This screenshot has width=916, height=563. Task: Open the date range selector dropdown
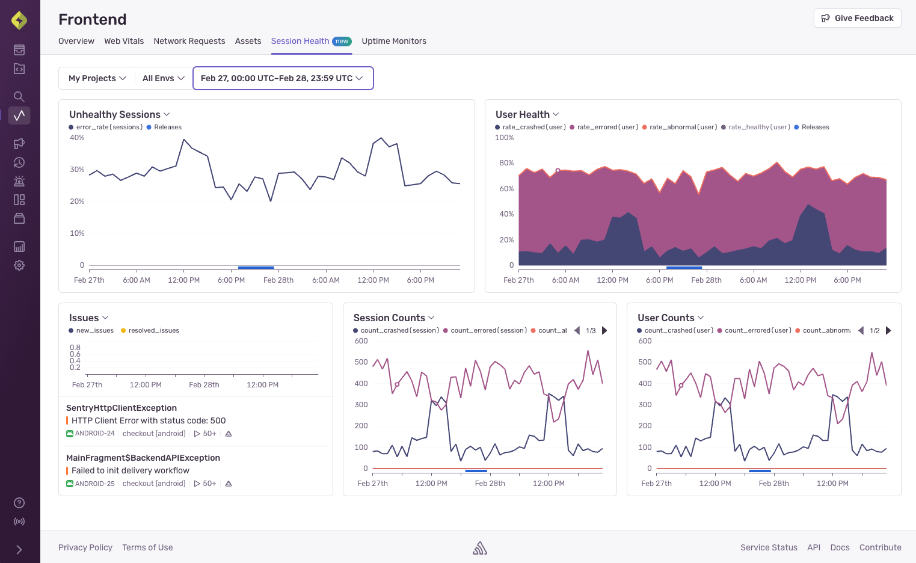[283, 78]
